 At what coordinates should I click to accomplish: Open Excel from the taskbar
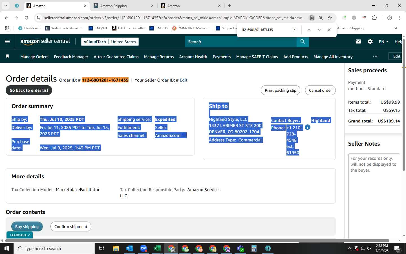click(x=157, y=248)
